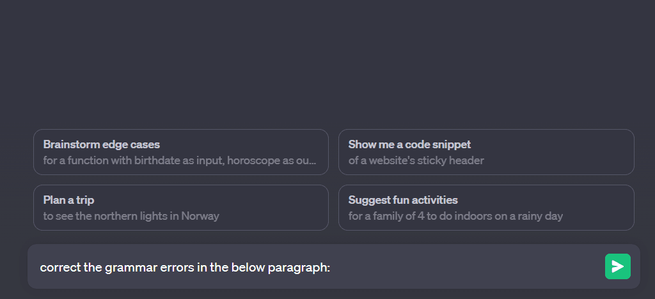Image resolution: width=655 pixels, height=299 pixels.
Task: Select the 'Brainstorm edge cases' suggestion card
Action: [x=181, y=152]
